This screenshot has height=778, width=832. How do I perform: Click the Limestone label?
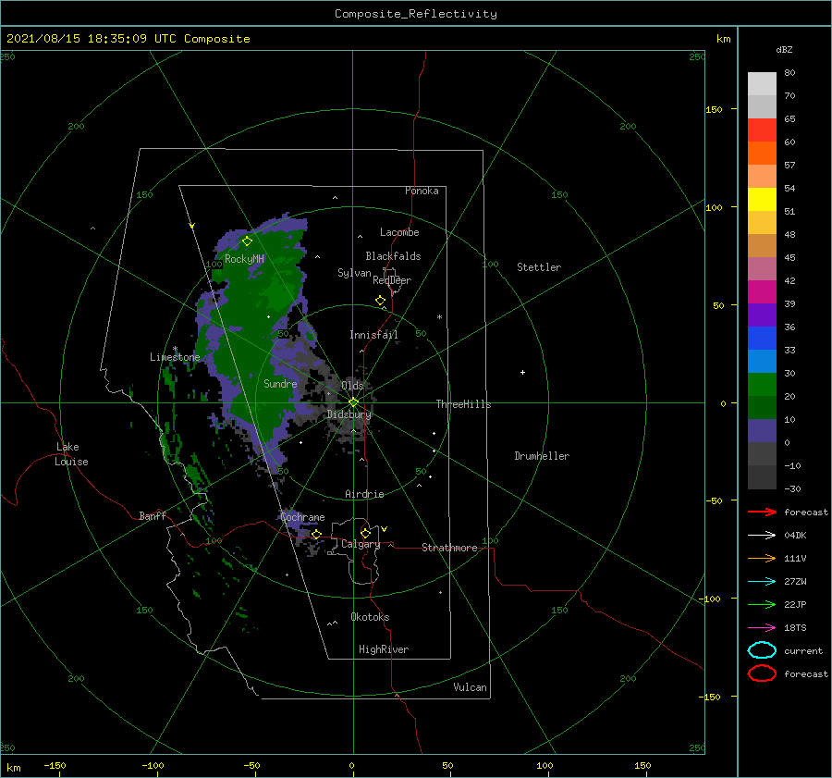coord(175,357)
